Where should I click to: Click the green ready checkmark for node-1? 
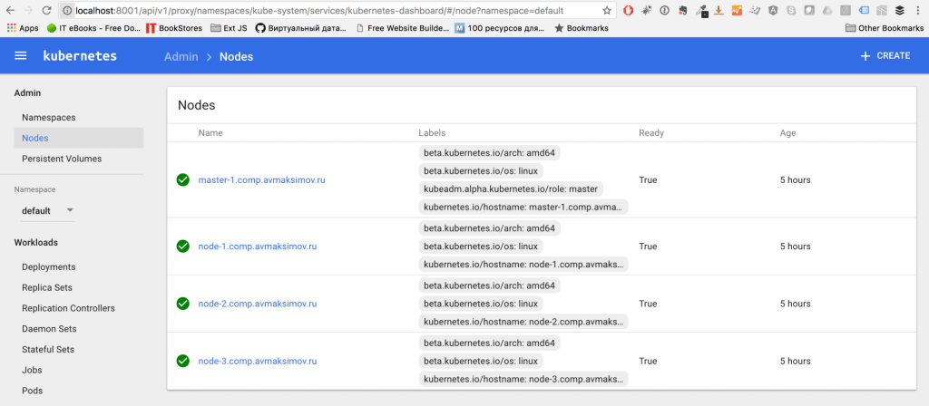(182, 246)
